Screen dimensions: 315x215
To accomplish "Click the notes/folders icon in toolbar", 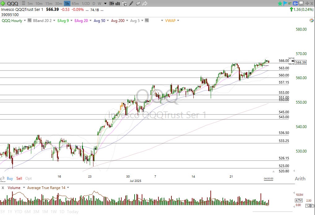I will tap(138, 3).
